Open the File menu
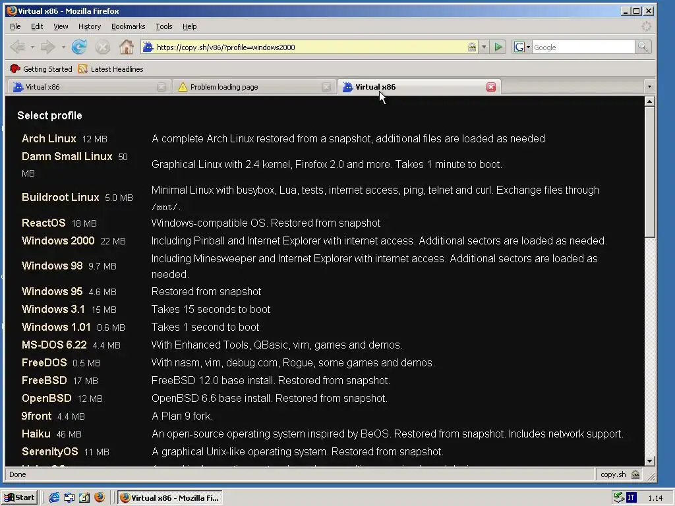The height and width of the screenshot is (506, 675). 15,26
